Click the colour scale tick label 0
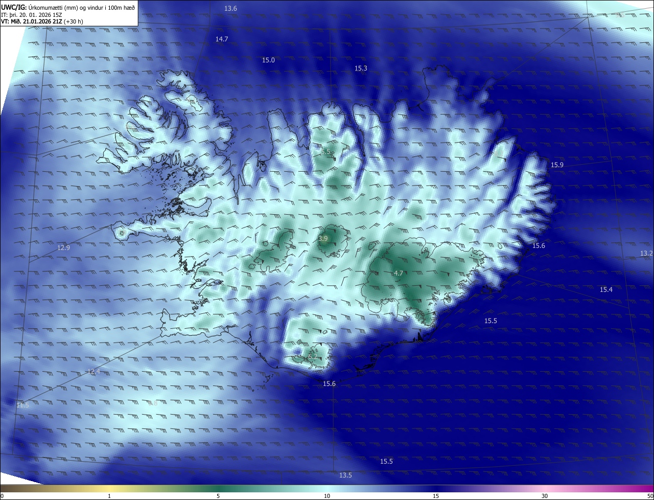654x500 pixels. [2, 496]
